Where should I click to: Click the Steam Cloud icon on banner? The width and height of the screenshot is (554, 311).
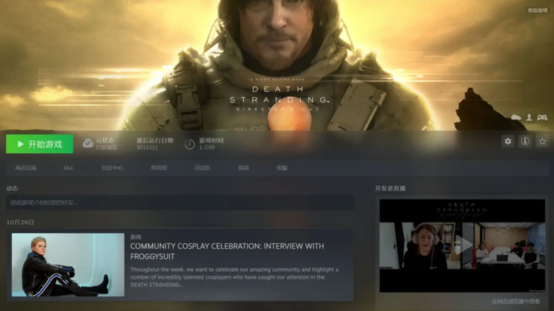[x=516, y=117]
